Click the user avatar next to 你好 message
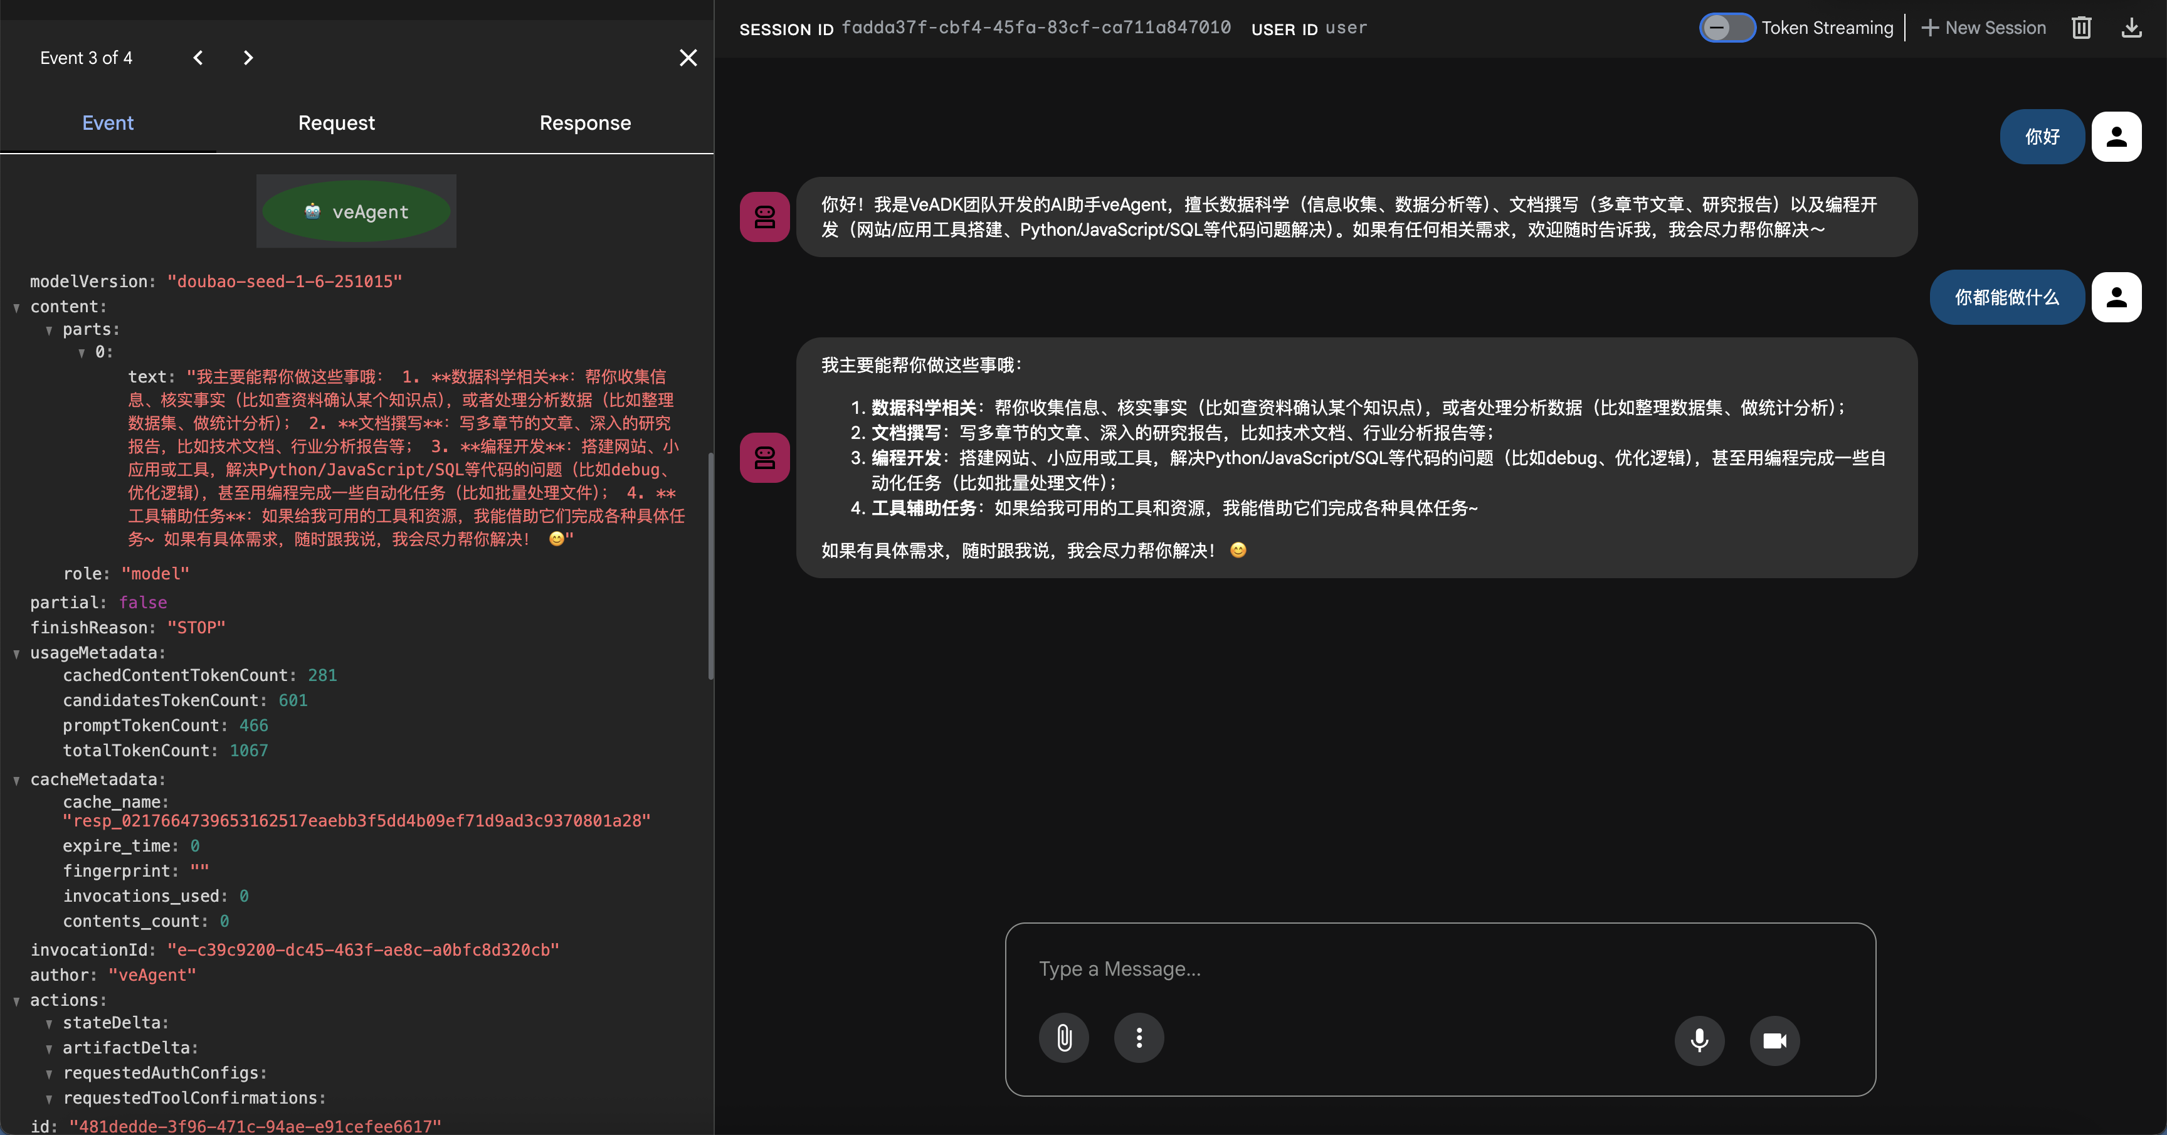Image resolution: width=2167 pixels, height=1135 pixels. click(2117, 135)
